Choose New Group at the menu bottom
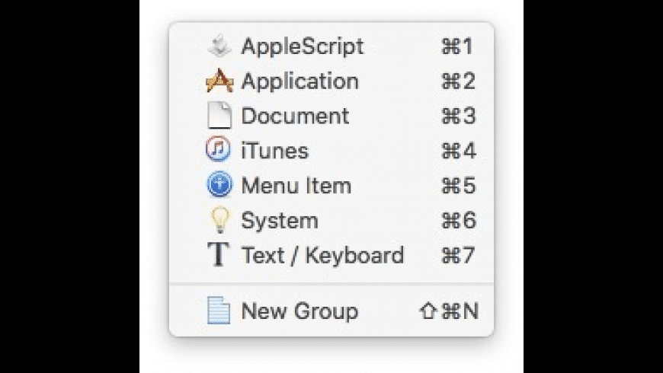Image resolution: width=663 pixels, height=373 pixels. point(299,311)
